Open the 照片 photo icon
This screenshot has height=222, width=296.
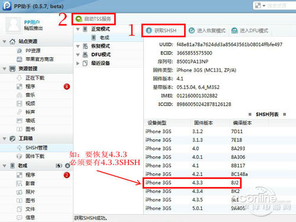tap(20, 192)
